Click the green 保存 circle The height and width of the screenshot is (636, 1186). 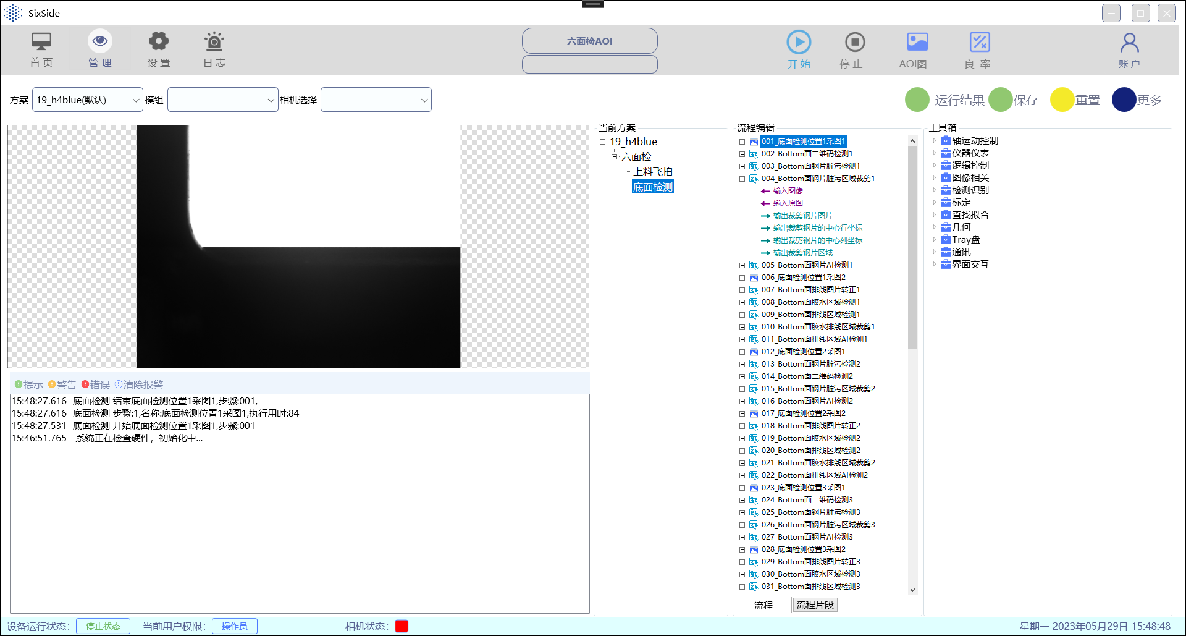(1001, 100)
